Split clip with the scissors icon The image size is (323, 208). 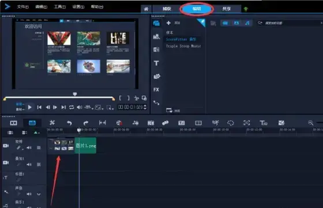136,98
